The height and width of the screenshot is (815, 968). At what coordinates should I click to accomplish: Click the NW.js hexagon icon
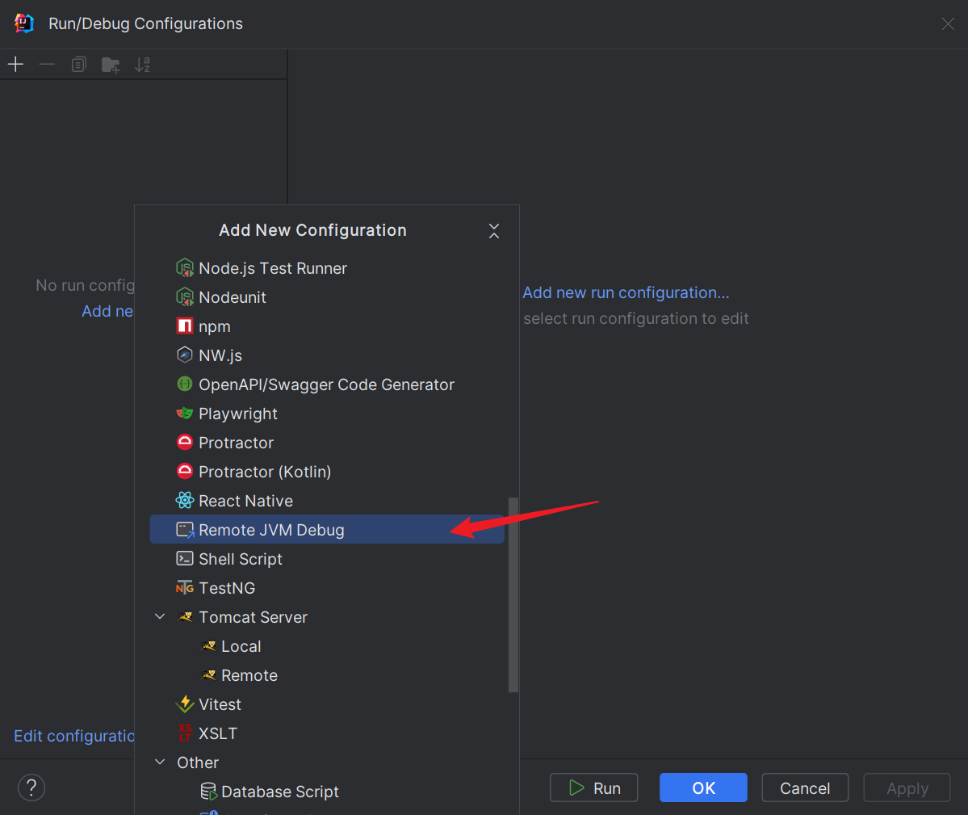(185, 355)
